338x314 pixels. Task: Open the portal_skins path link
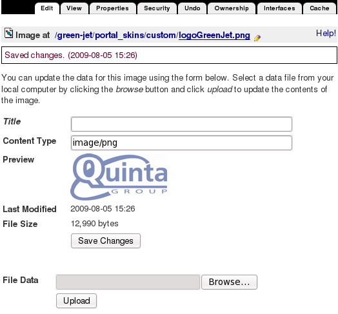click(x=119, y=35)
